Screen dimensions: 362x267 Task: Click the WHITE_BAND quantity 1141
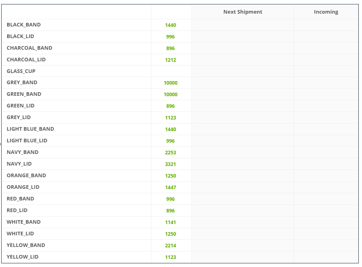(x=171, y=222)
